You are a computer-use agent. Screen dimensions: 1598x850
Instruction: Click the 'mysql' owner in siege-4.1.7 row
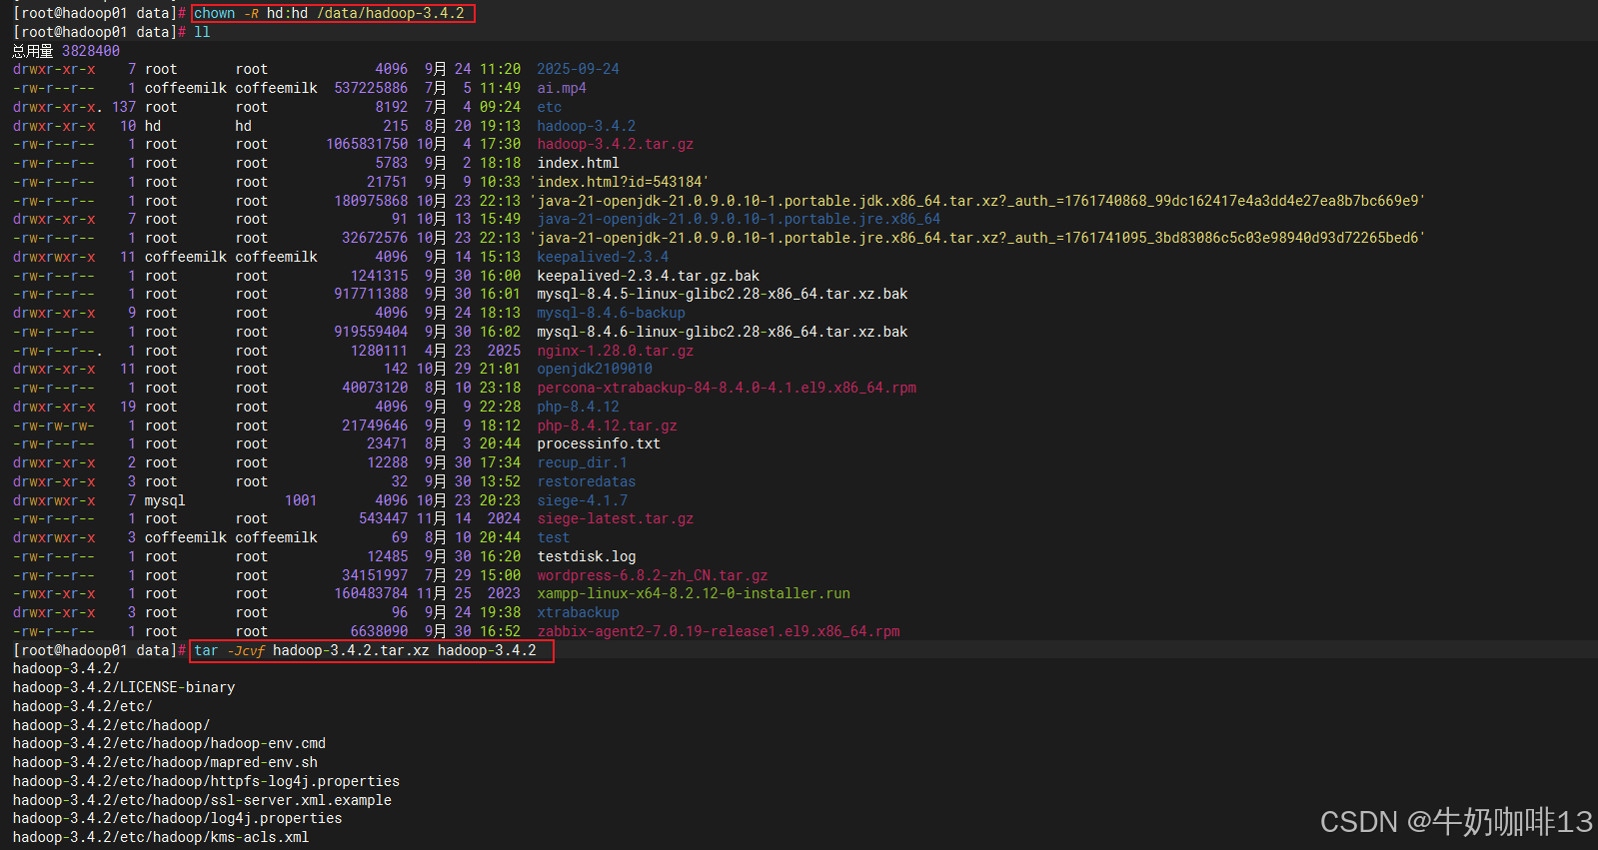(165, 500)
